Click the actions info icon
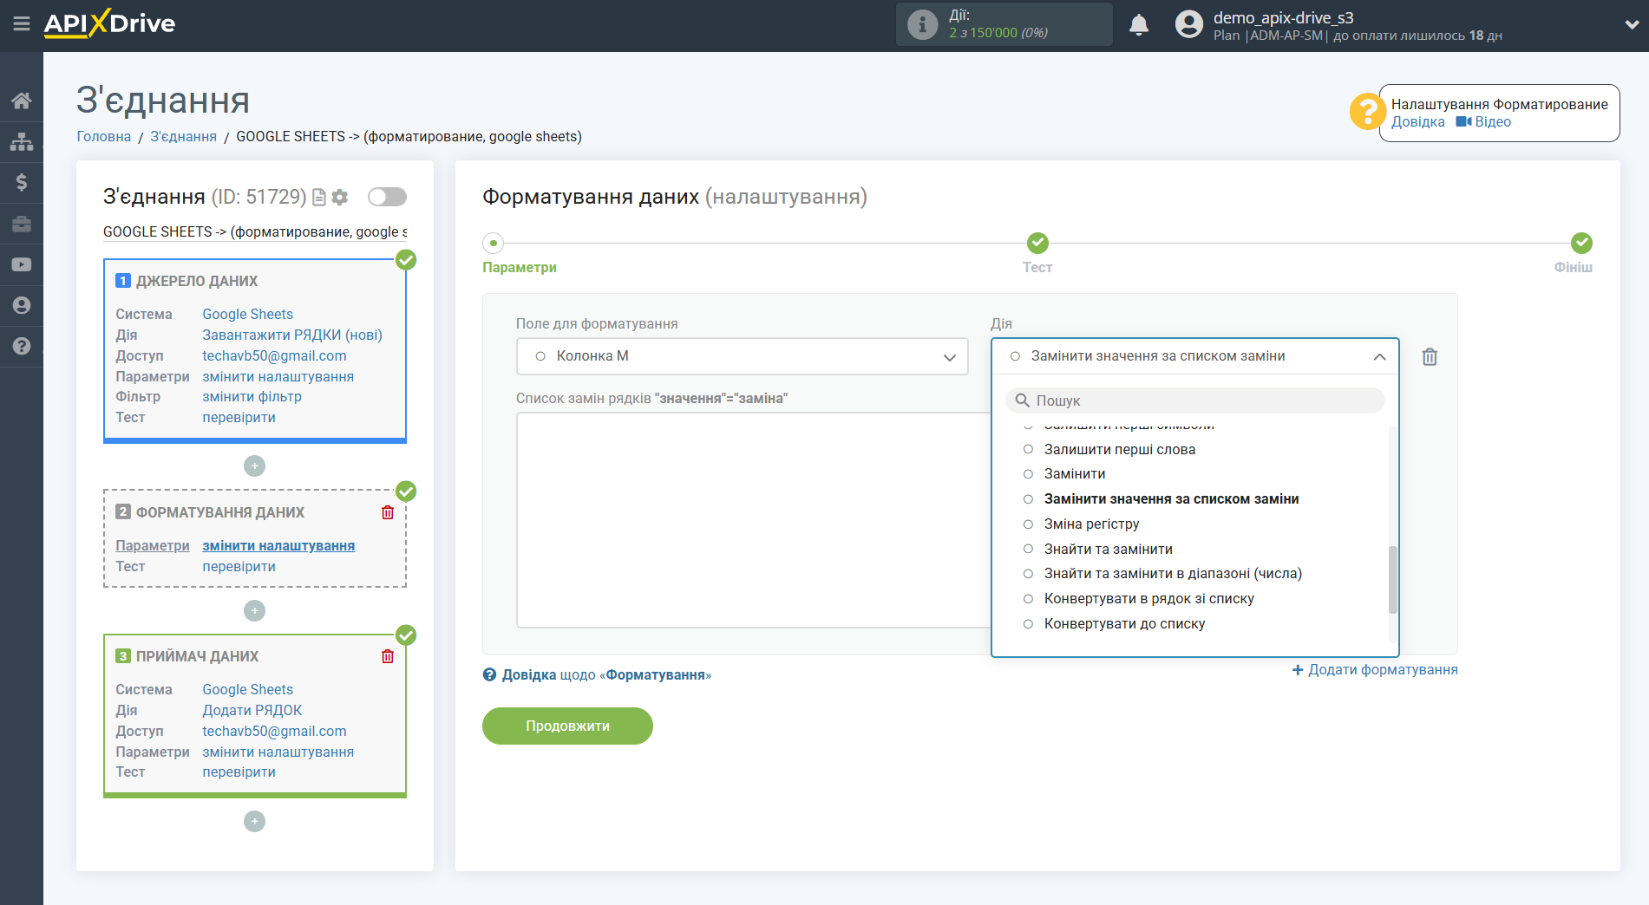The image size is (1649, 905). click(922, 24)
